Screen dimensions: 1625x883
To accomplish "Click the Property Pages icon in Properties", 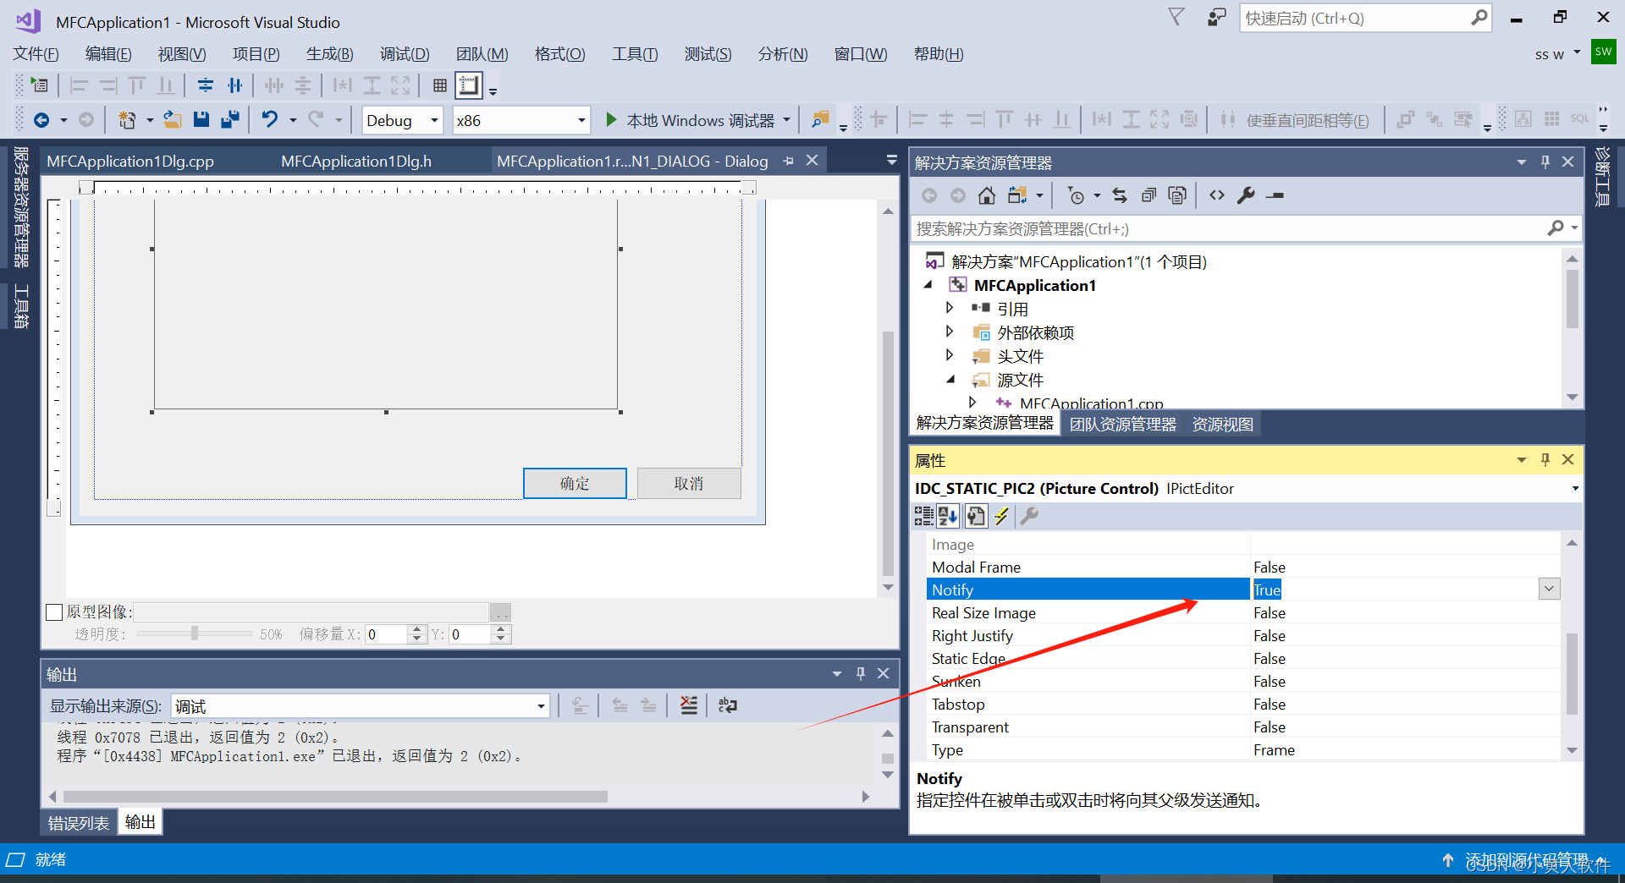I will 976,515.
